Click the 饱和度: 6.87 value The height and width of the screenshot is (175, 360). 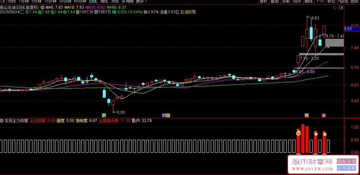click(86, 121)
